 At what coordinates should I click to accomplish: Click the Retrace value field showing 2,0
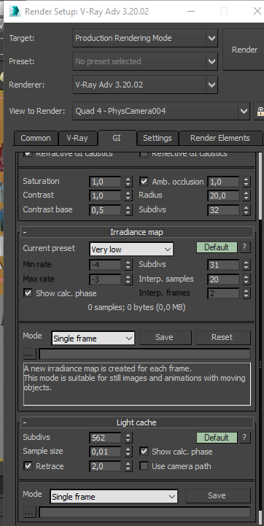(x=105, y=466)
